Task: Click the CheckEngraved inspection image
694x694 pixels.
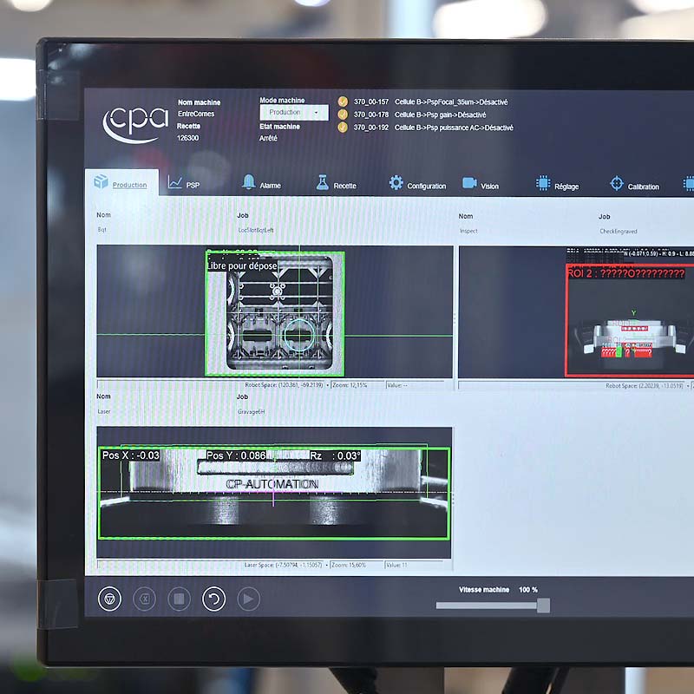Action: pyautogui.click(x=576, y=312)
